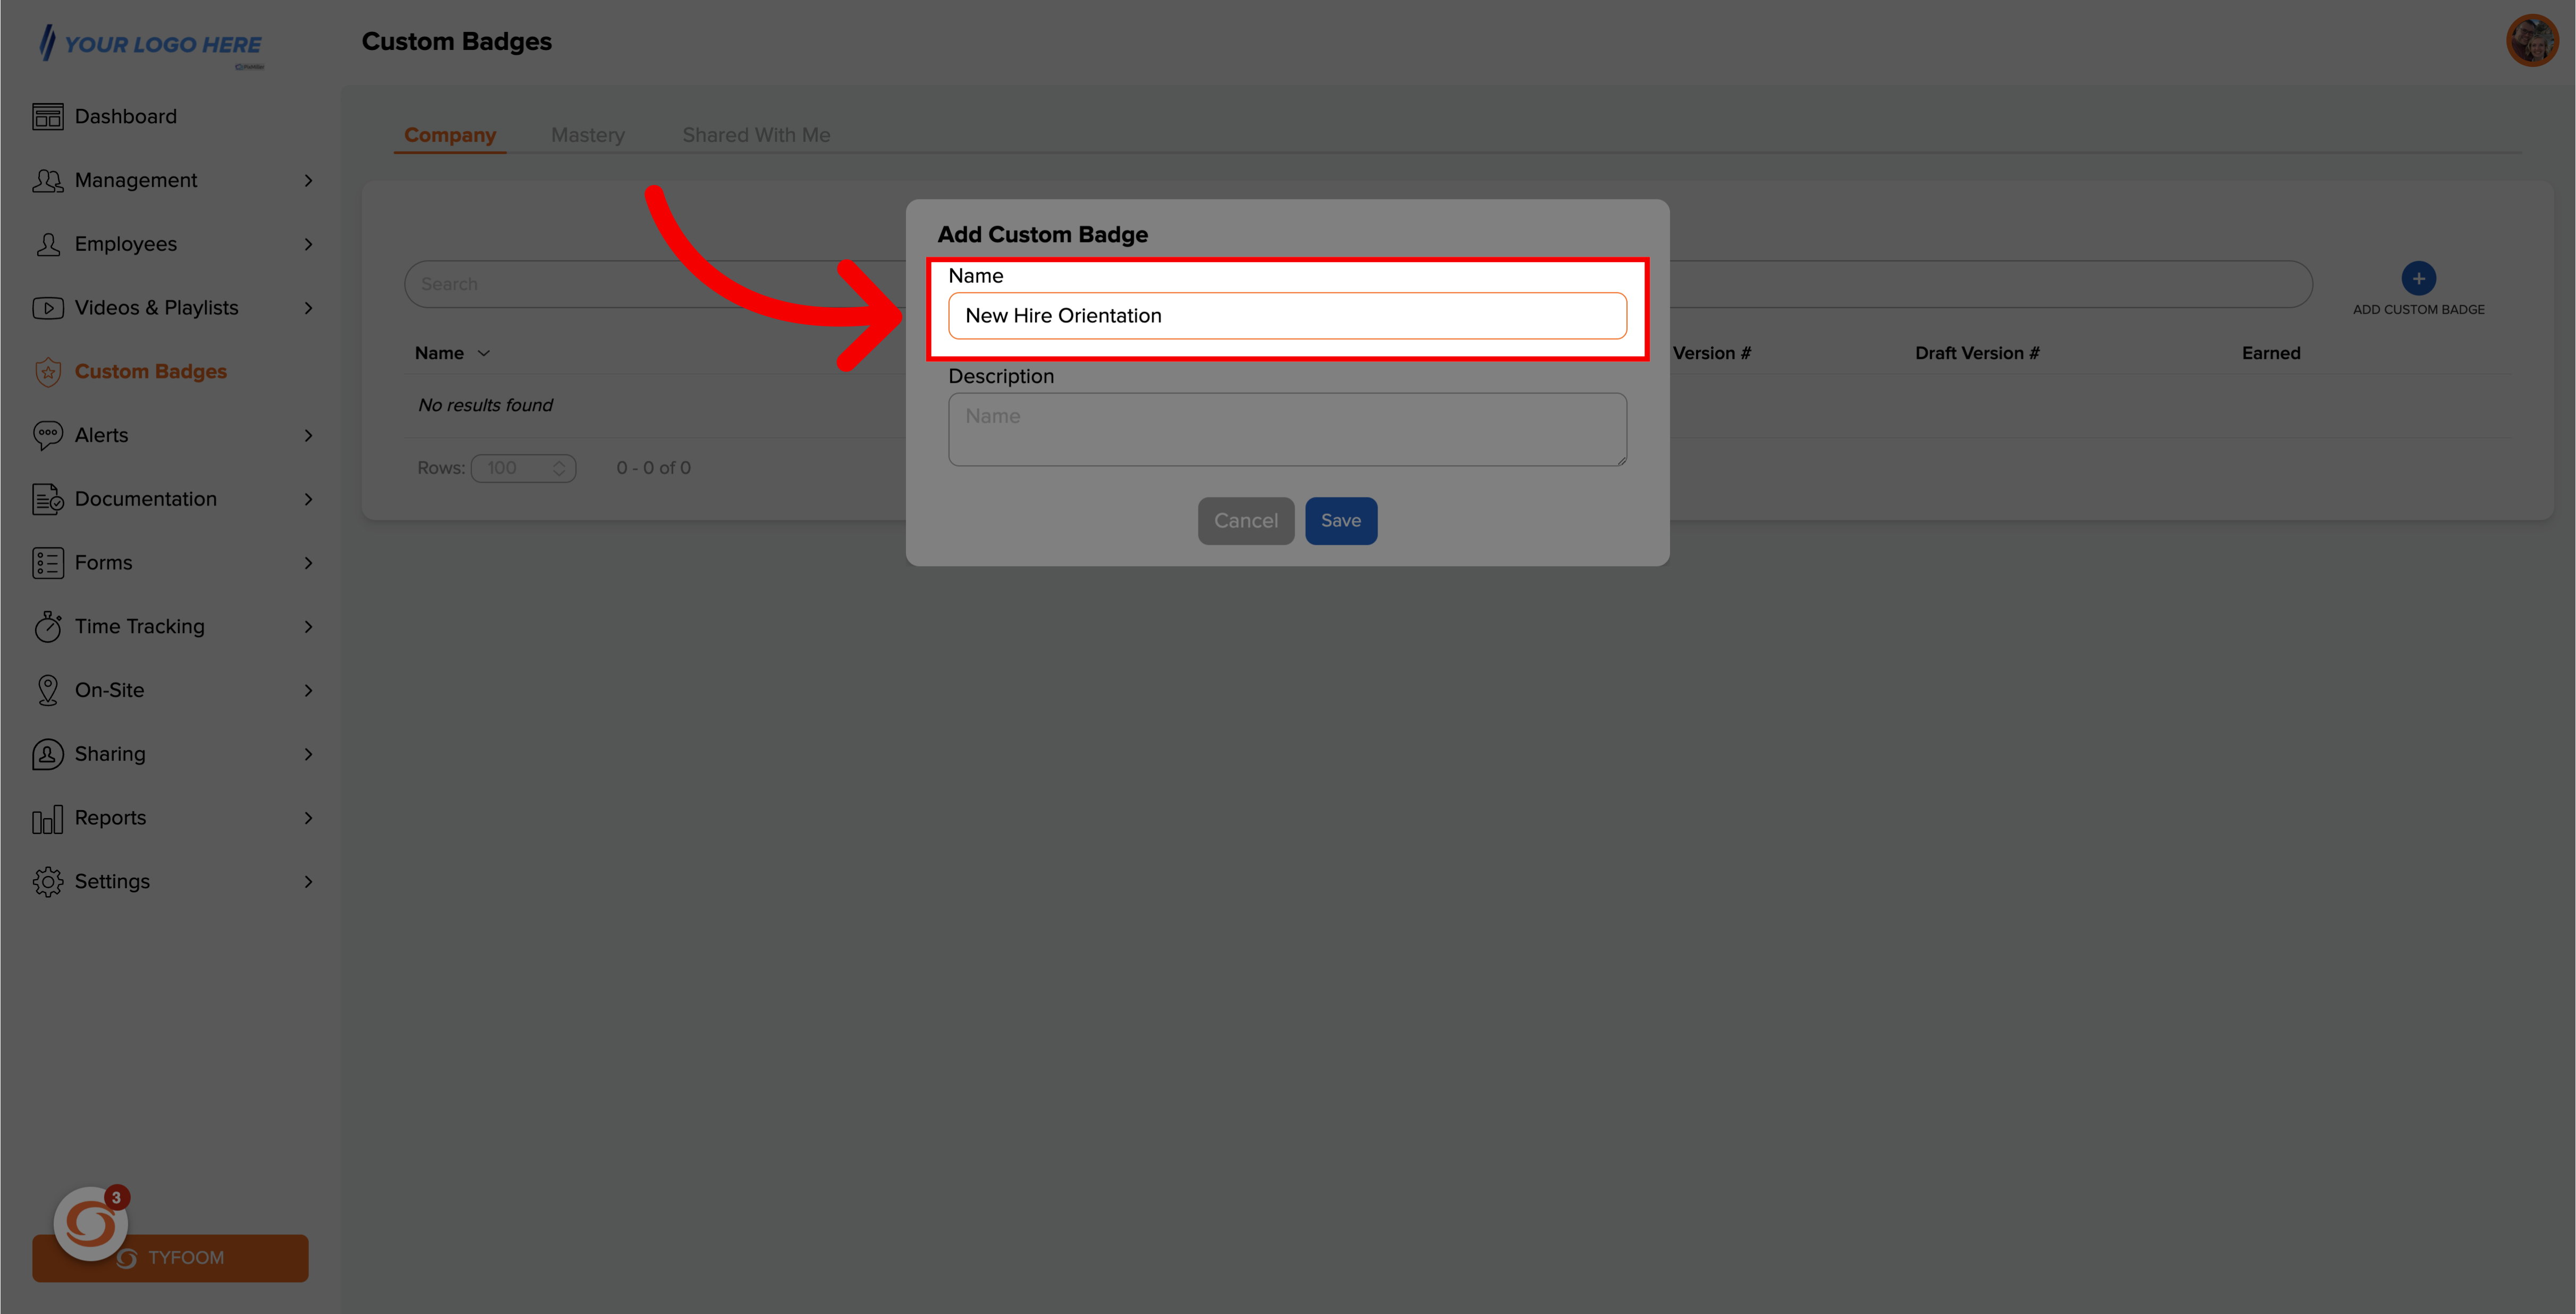2576x1314 pixels.
Task: Switch to the Mastery tab
Action: (x=588, y=134)
